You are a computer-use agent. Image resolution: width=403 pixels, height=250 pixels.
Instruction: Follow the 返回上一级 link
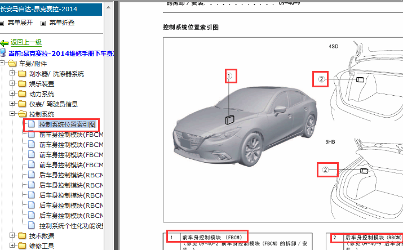26,42
